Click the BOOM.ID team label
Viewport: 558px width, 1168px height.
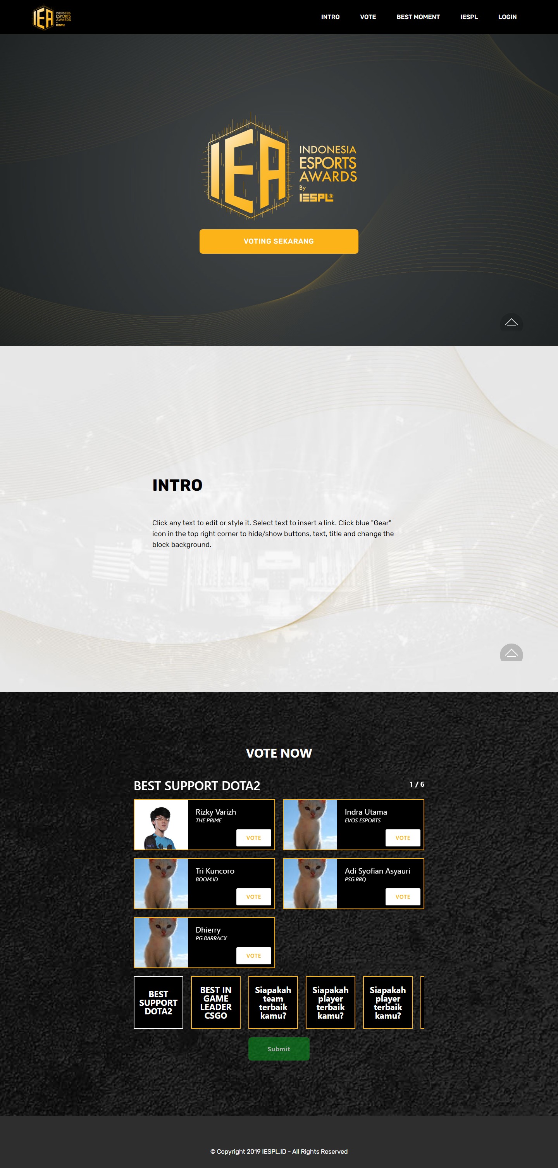pyautogui.click(x=207, y=880)
